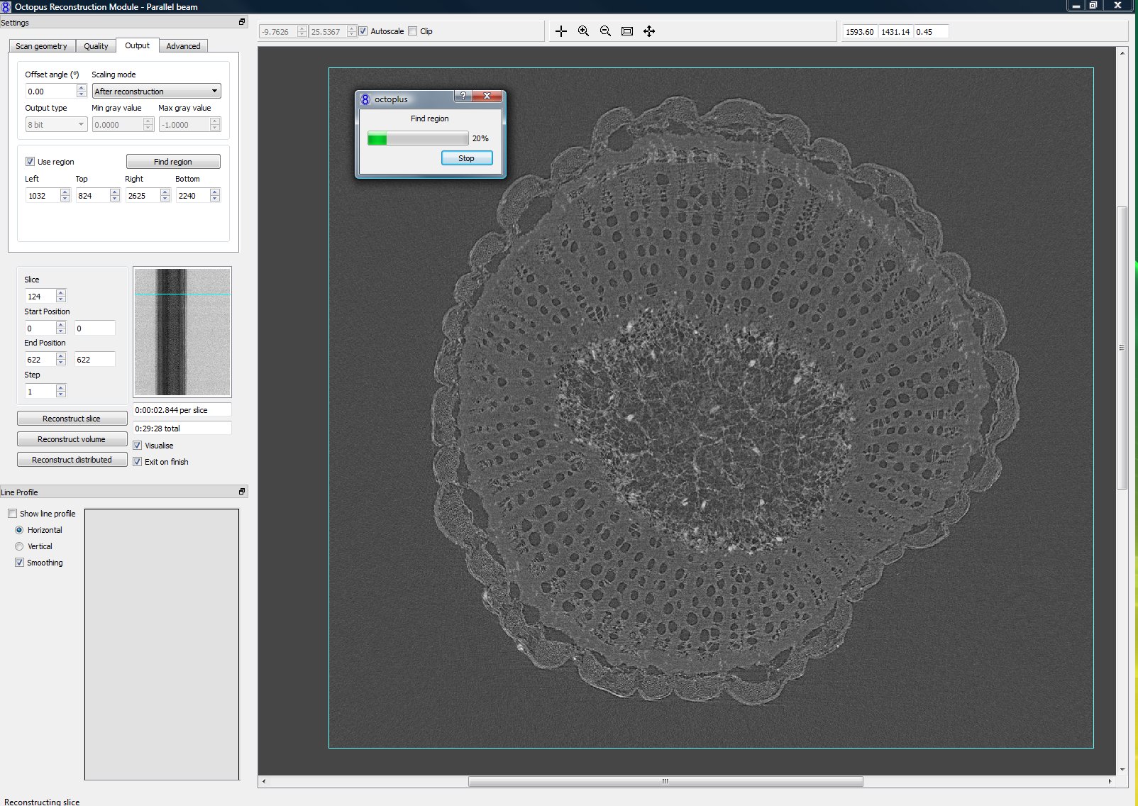Click the Reconstruct volume button
This screenshot has height=806, width=1138.
(72, 439)
